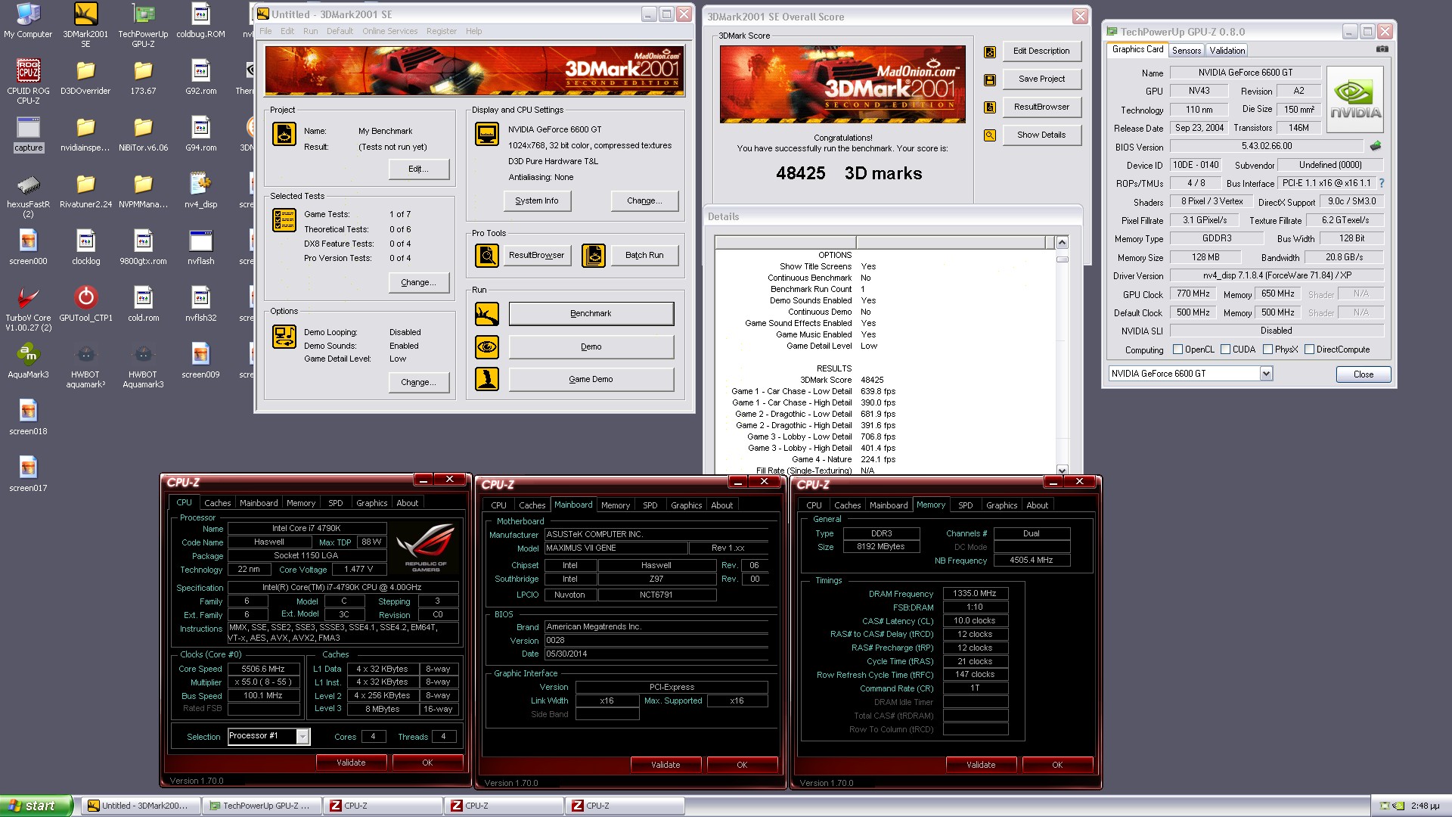
Task: Click the ResultBrowser magnifier icon in Pro Tools
Action: (487, 256)
